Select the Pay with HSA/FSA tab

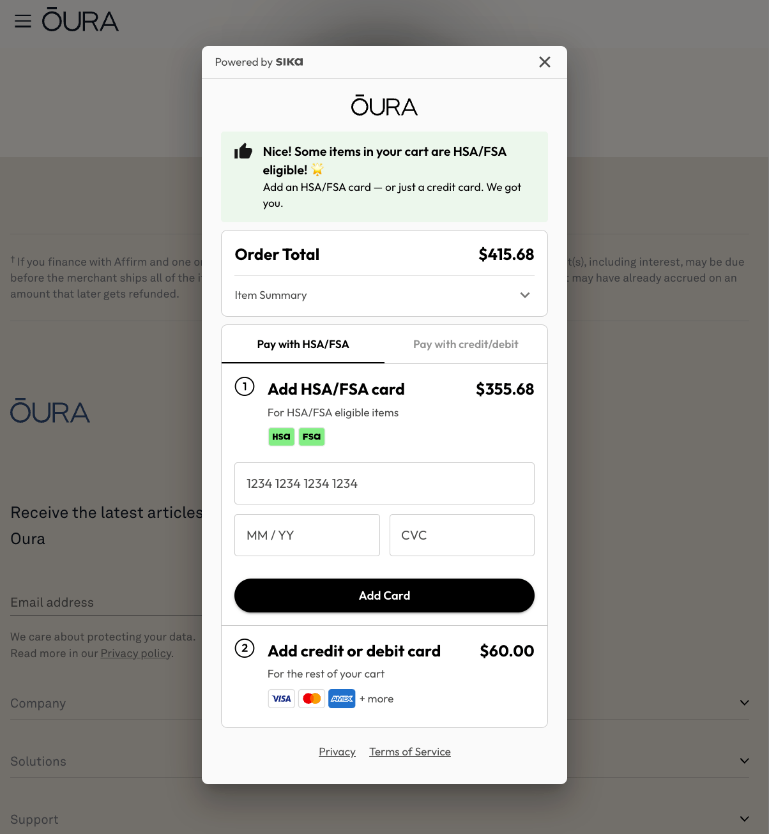[303, 344]
